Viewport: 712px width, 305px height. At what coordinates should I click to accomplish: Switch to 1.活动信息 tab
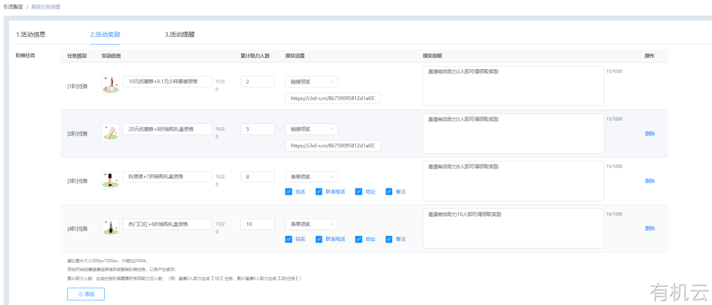point(30,34)
